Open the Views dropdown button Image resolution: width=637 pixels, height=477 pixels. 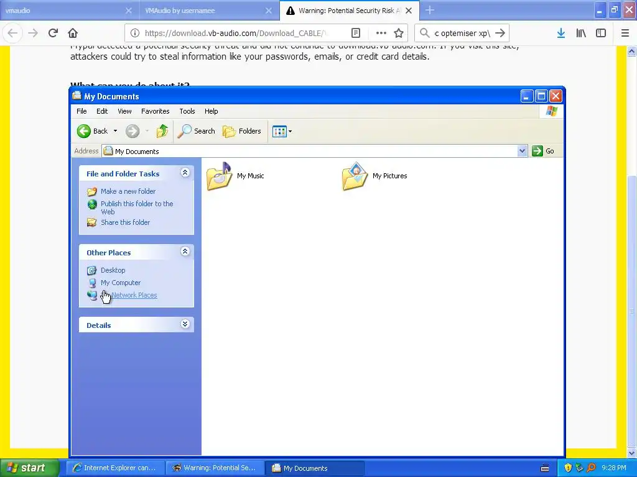(x=282, y=131)
